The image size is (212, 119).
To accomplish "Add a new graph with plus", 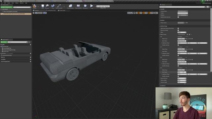I will click(30, 45).
